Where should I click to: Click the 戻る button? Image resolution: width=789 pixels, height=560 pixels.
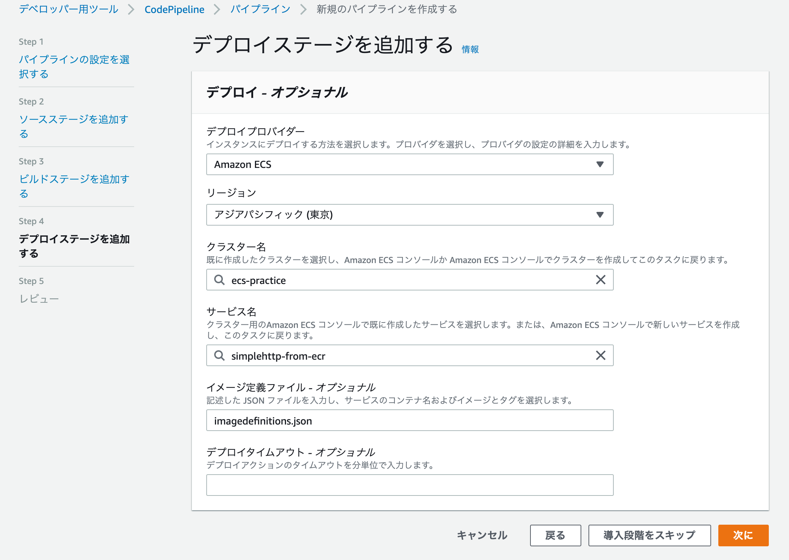[x=555, y=535]
